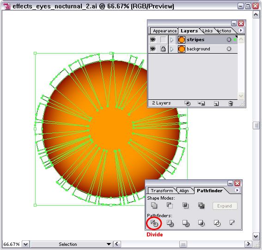
Task: Open the Transform tab
Action: click(162, 191)
